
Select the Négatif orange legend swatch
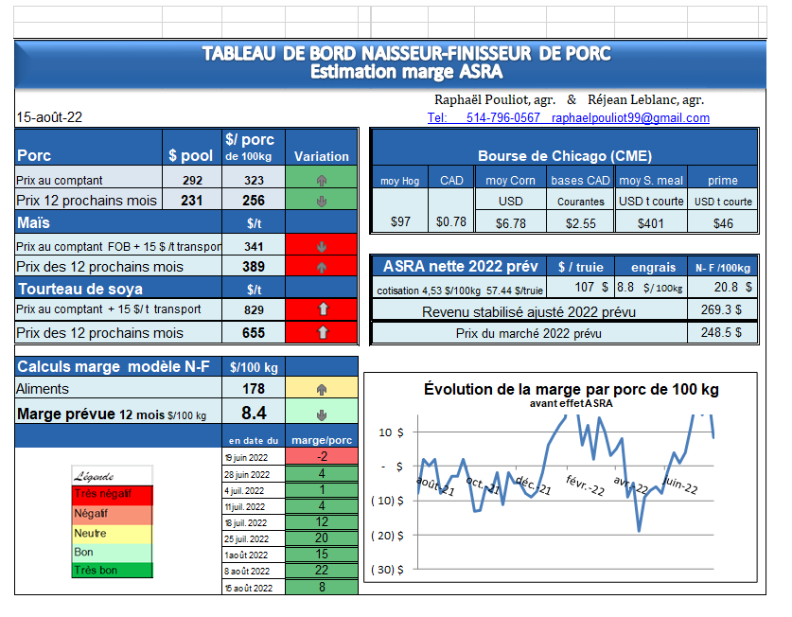coord(113,514)
